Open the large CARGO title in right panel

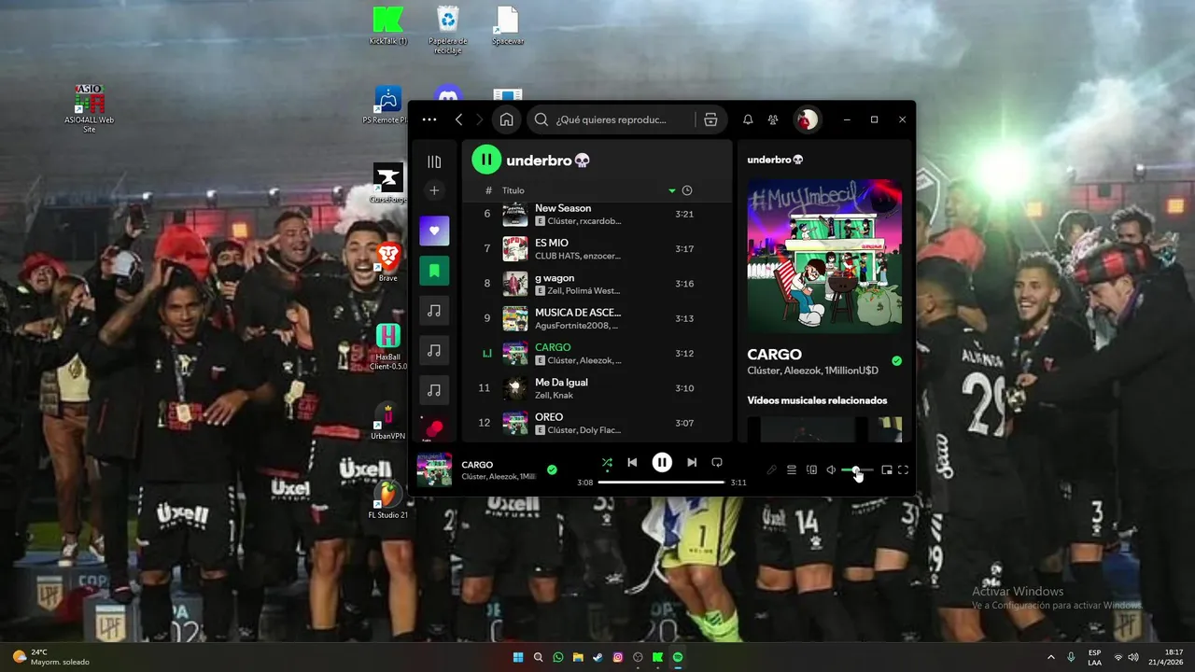click(774, 355)
